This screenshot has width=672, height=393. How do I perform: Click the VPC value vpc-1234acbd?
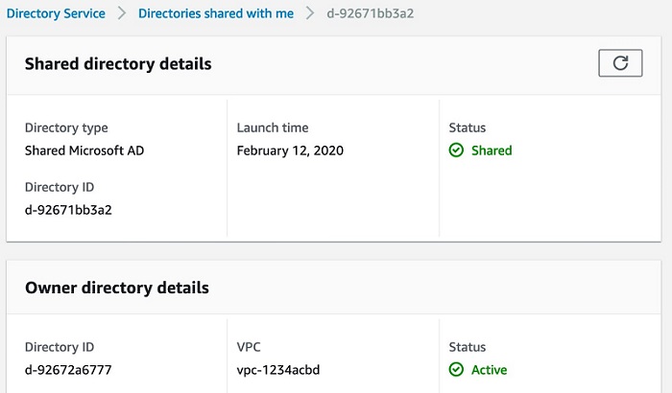[278, 369]
